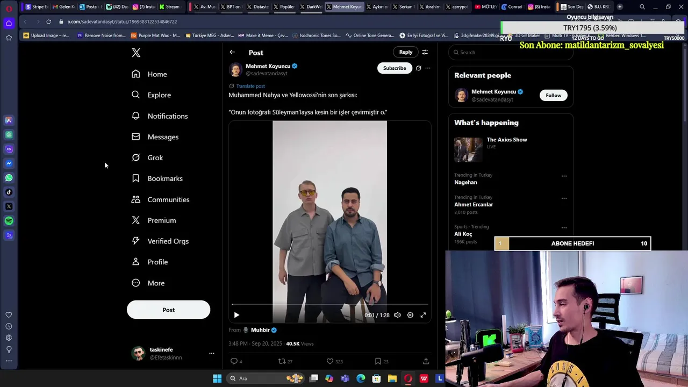This screenshot has width=688, height=387.
Task: Click the X logo above Home
Action: tap(136, 53)
